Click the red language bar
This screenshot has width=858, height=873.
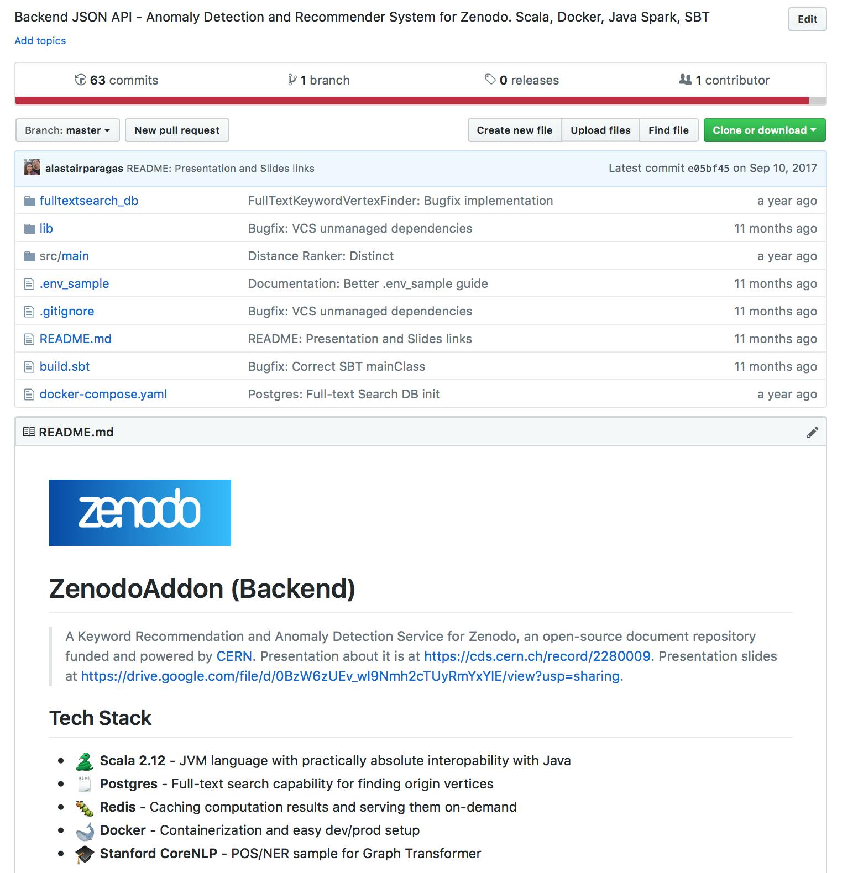(x=411, y=101)
